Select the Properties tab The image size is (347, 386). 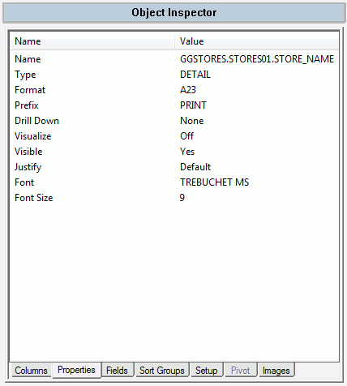[76, 370]
